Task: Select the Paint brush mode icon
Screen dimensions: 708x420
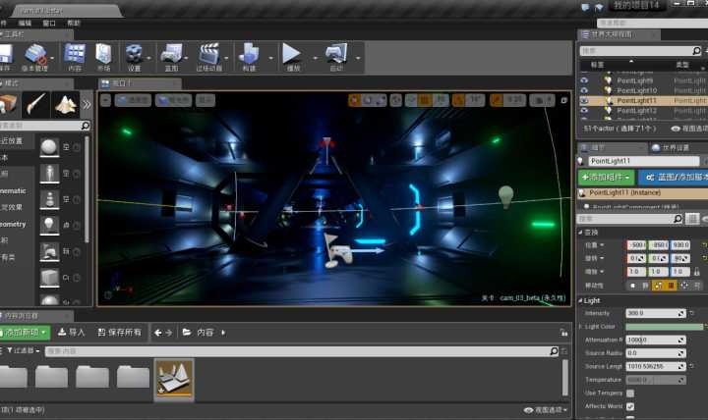Action: pyautogui.click(x=35, y=105)
